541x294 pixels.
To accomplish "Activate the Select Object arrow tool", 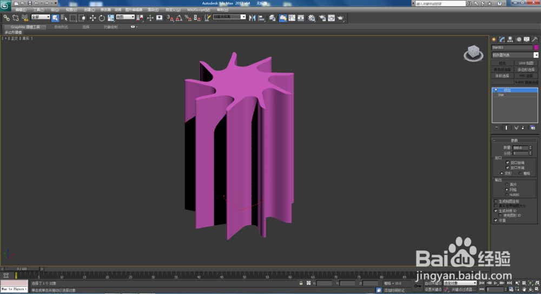I will pyautogui.click(x=55, y=18).
